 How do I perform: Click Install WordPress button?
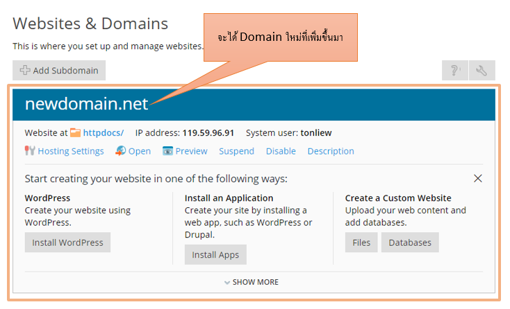67,242
